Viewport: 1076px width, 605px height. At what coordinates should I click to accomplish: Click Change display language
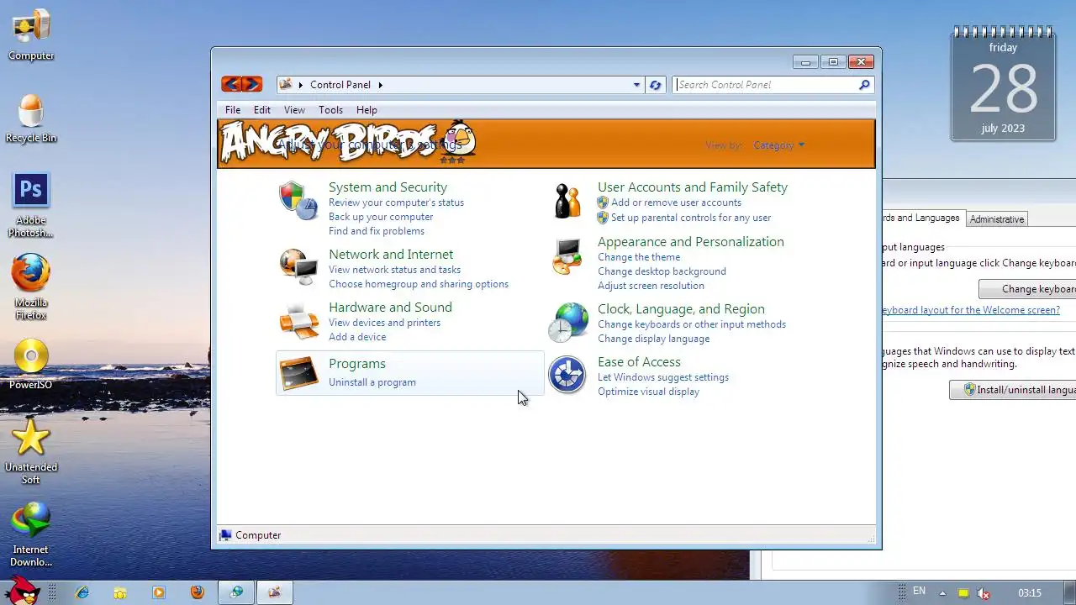653,339
